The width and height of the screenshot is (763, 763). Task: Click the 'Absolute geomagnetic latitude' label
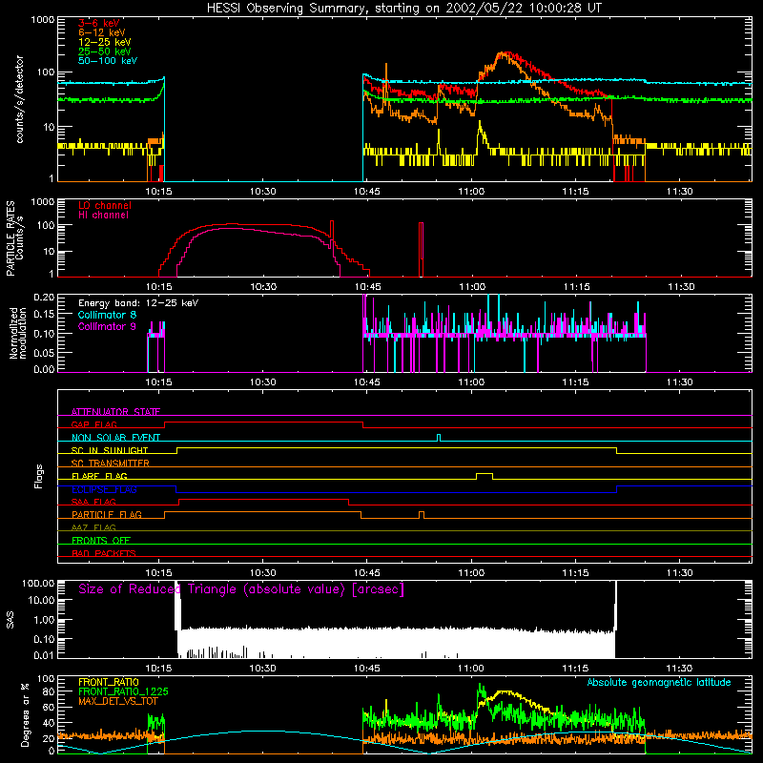click(x=659, y=682)
